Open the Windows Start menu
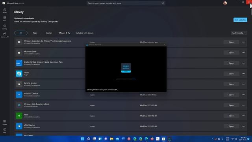The height and width of the screenshot is (142, 252). click(x=83, y=139)
